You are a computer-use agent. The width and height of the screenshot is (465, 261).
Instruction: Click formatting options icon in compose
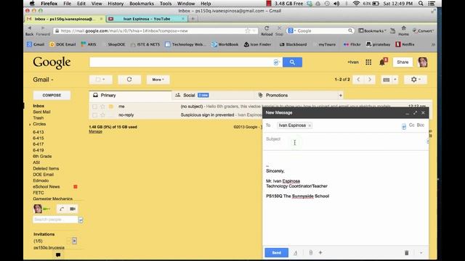pos(296,253)
